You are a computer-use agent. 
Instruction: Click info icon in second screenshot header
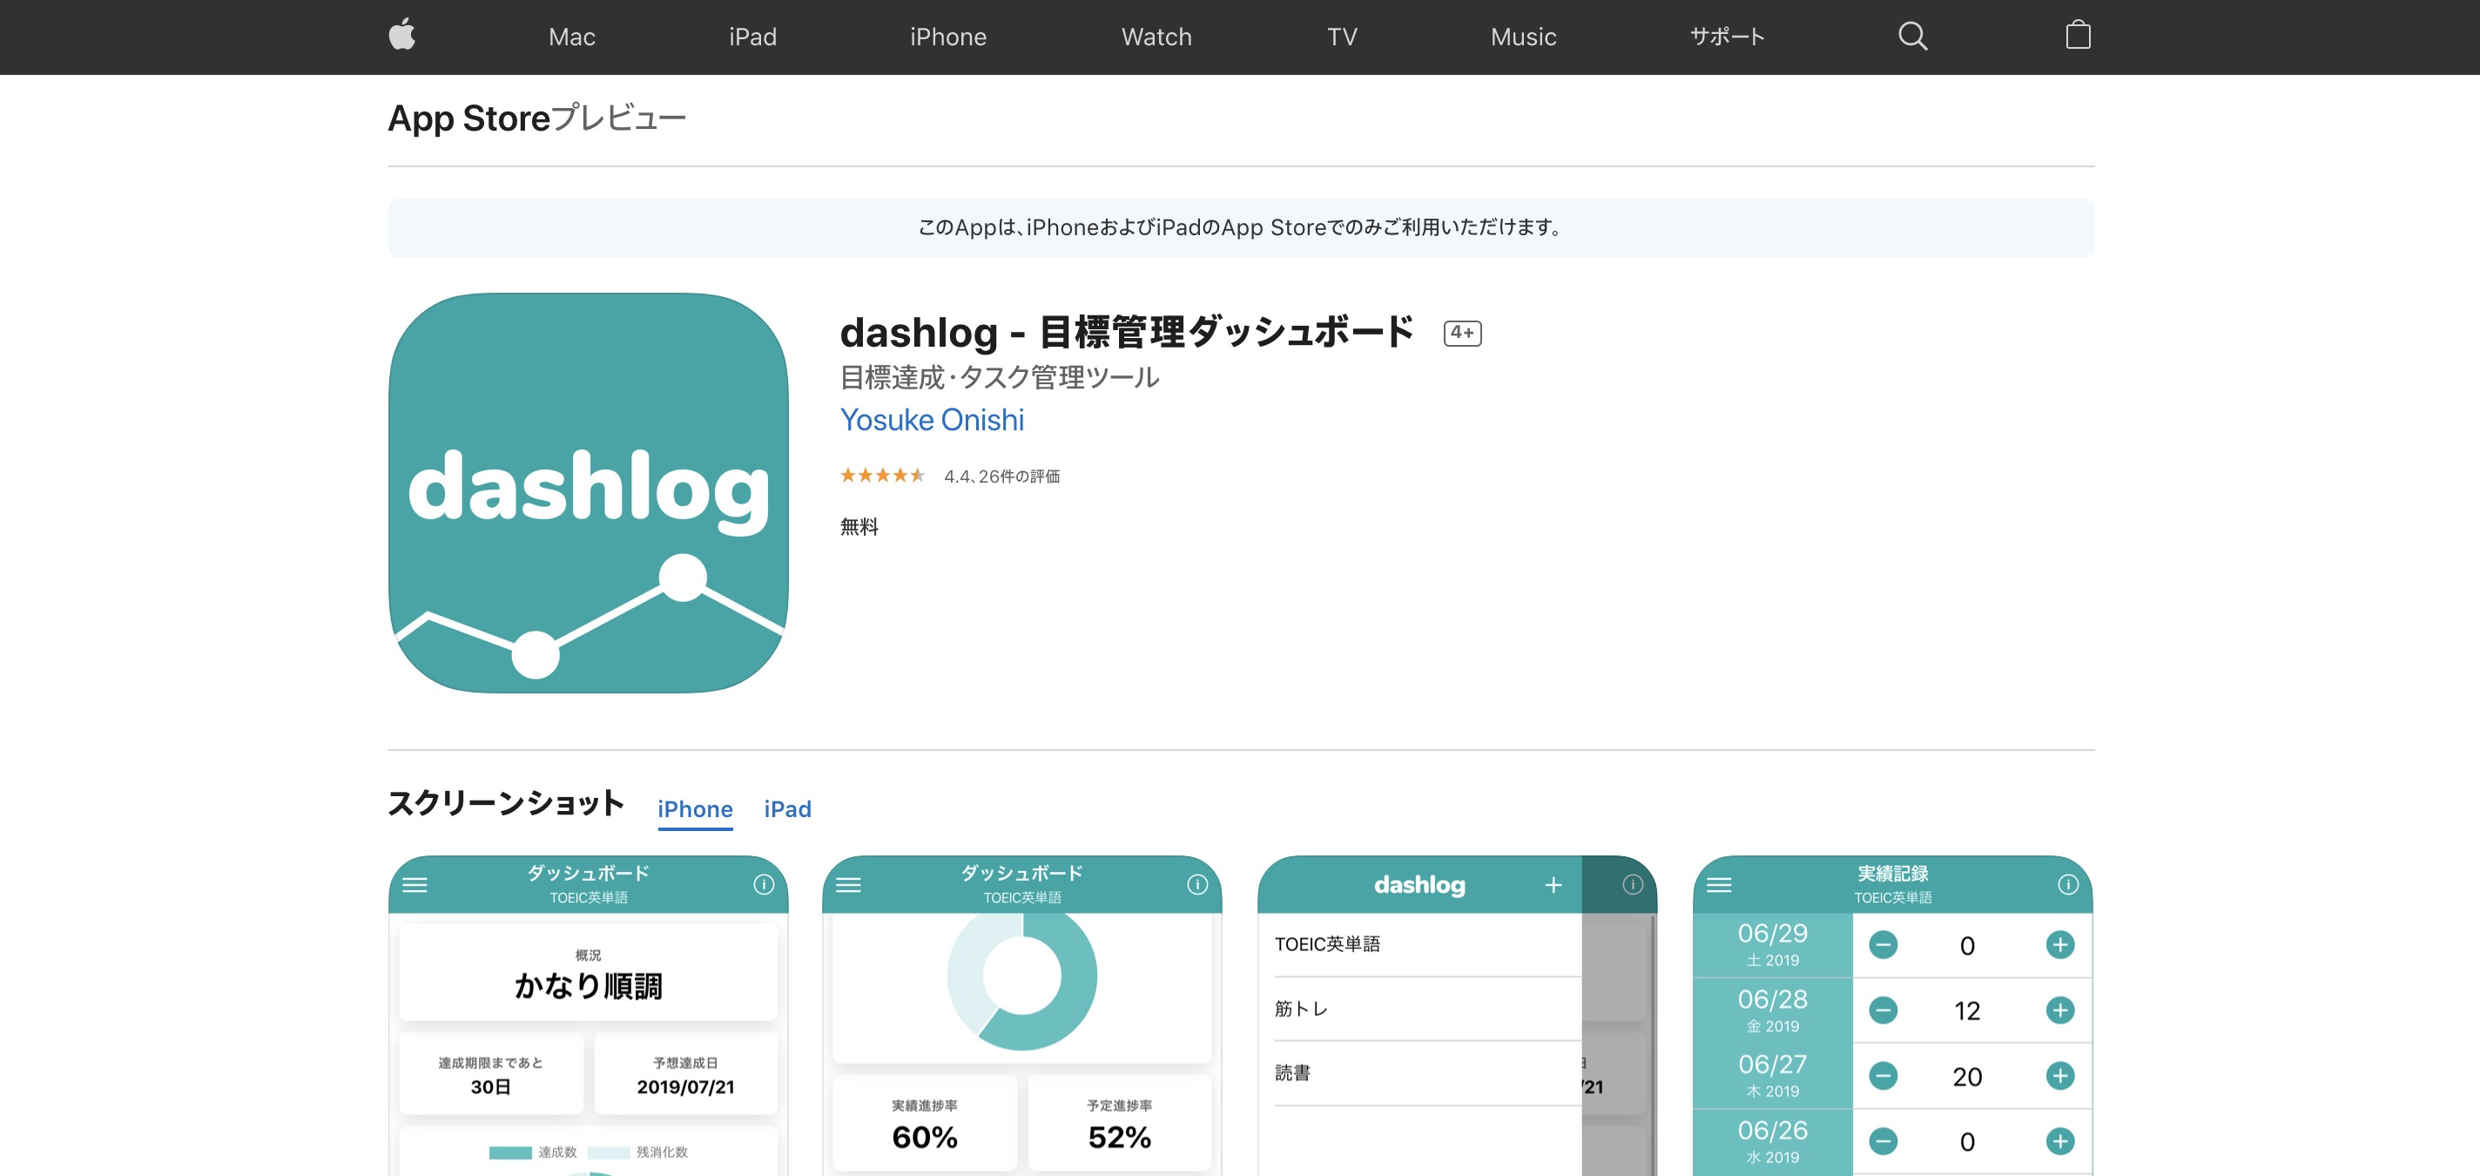[x=1196, y=884]
